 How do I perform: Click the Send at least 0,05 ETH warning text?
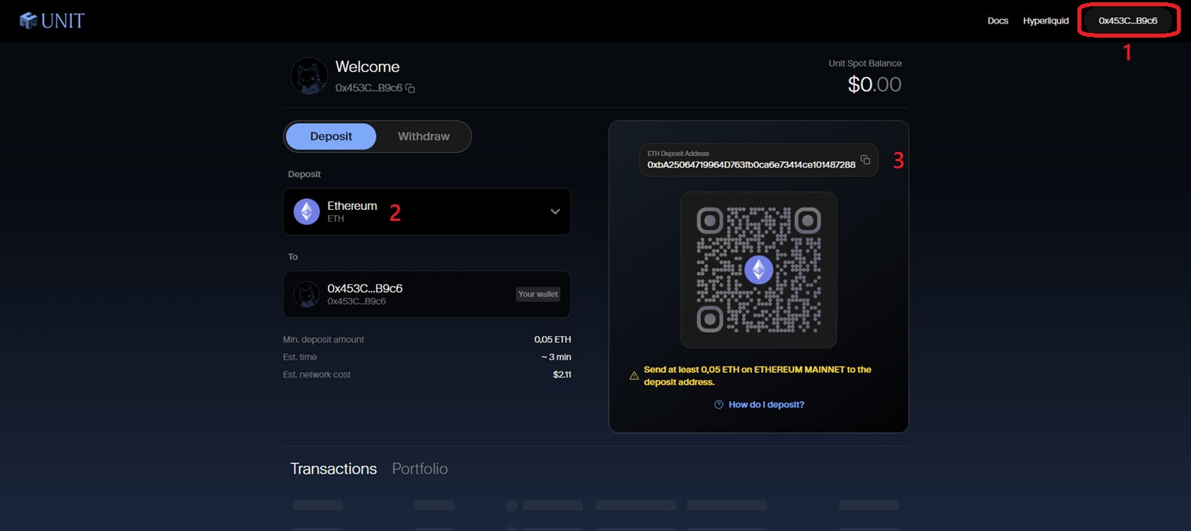click(757, 376)
